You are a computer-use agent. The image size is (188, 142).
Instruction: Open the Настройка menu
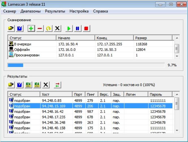coord(79,11)
